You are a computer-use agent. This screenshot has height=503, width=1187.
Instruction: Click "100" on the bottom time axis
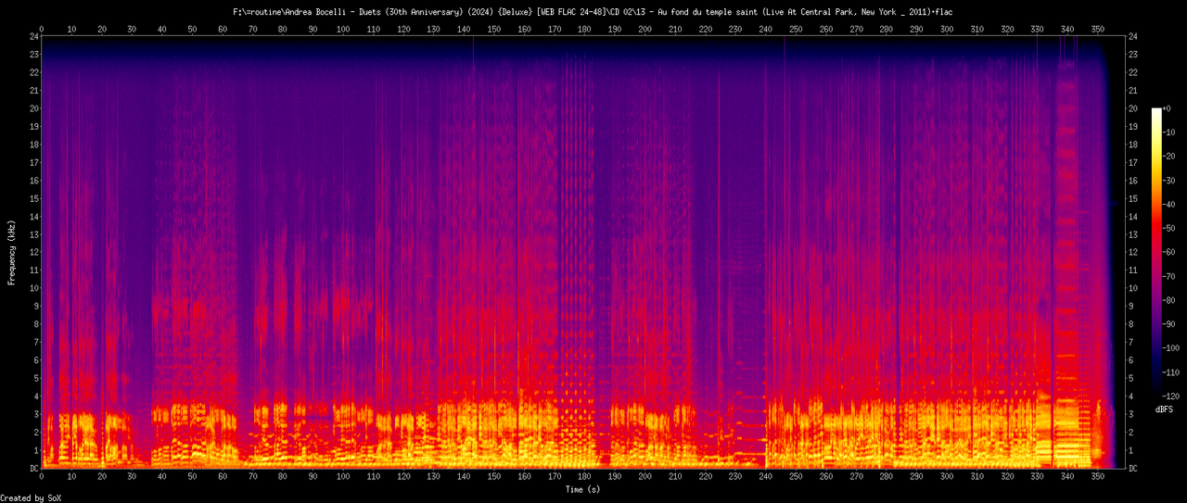click(343, 477)
